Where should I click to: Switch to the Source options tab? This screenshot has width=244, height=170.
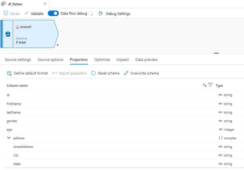[50, 60]
